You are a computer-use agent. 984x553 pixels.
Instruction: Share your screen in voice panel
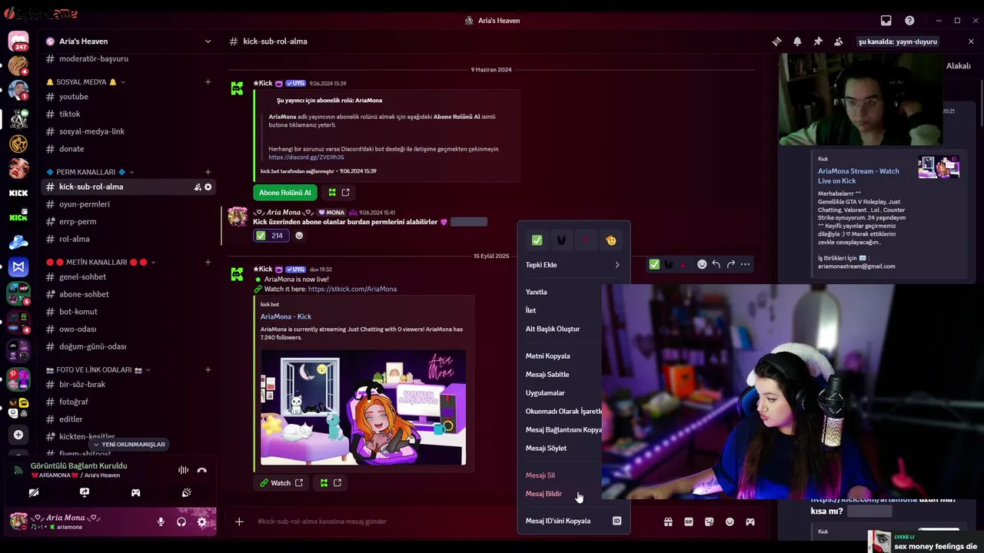85,492
